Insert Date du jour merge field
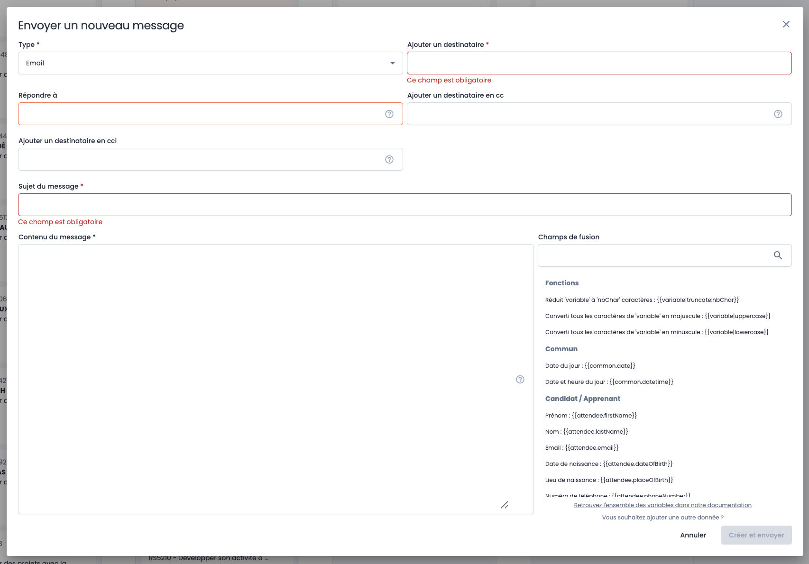This screenshot has height=564, width=809. (590, 366)
